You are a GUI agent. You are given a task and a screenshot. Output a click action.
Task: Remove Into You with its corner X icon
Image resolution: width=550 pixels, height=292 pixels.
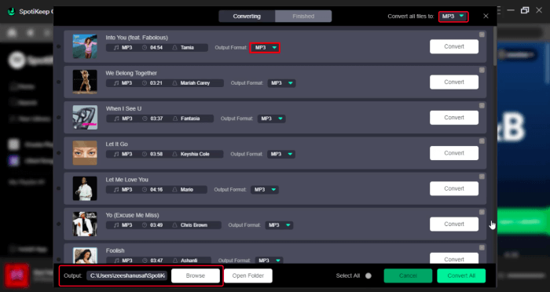[482, 35]
